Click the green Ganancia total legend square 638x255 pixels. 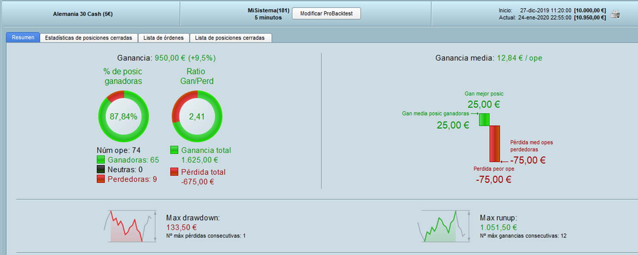click(x=174, y=150)
